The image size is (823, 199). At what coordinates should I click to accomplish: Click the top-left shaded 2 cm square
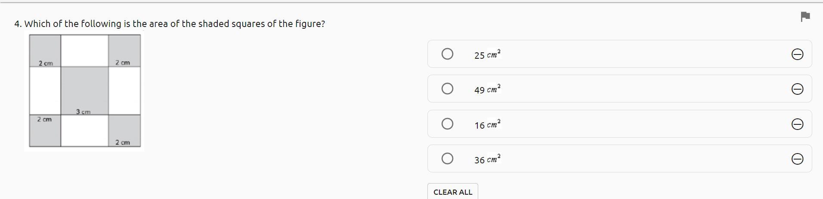pos(45,51)
